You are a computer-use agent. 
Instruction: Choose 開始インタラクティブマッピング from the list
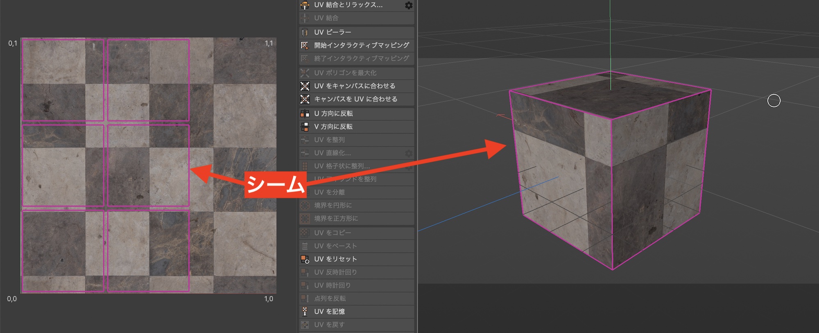point(362,45)
